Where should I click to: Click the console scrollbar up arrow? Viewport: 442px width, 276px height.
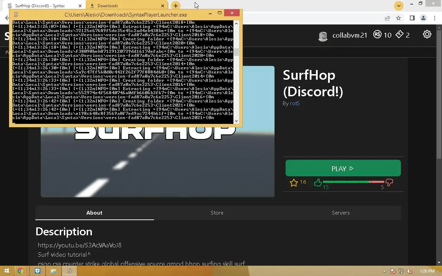tap(237, 23)
